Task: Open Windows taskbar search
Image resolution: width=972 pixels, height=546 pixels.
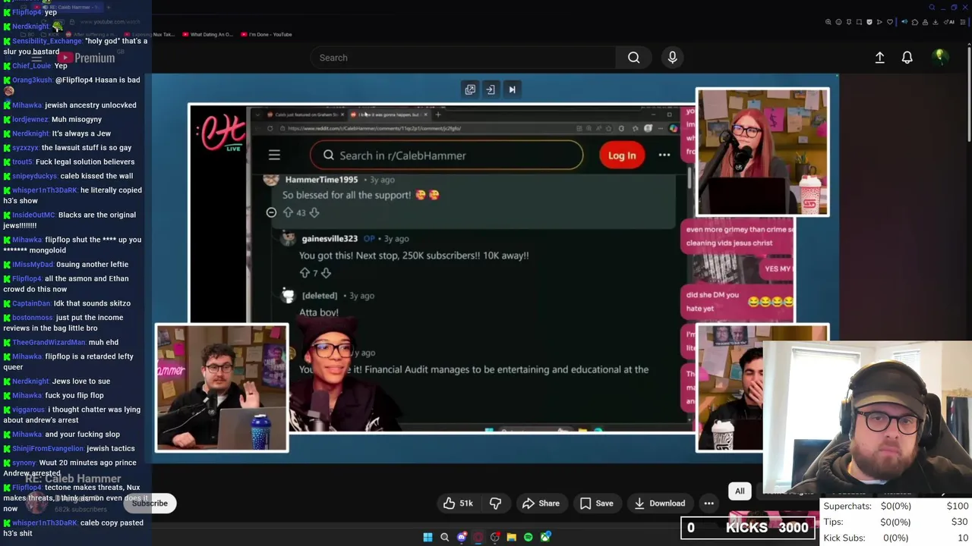Action: point(445,537)
